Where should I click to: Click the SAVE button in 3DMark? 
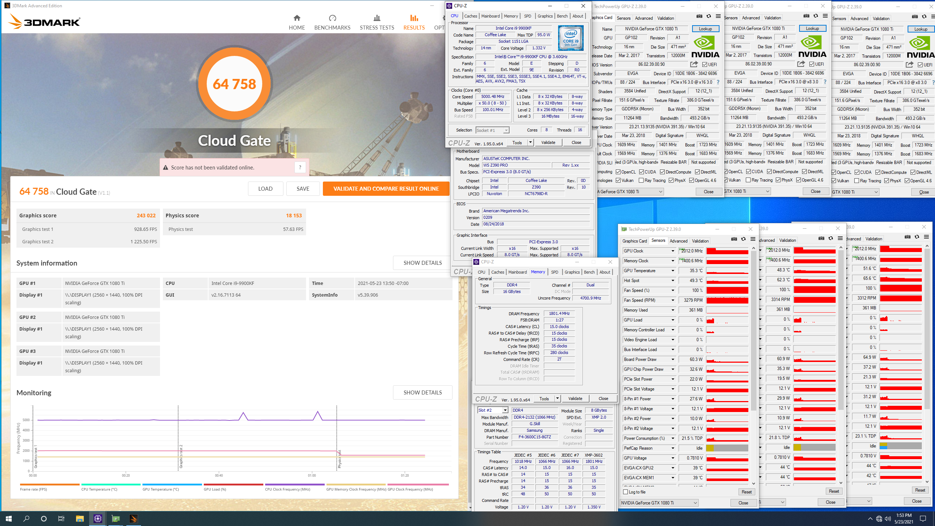[x=303, y=189]
